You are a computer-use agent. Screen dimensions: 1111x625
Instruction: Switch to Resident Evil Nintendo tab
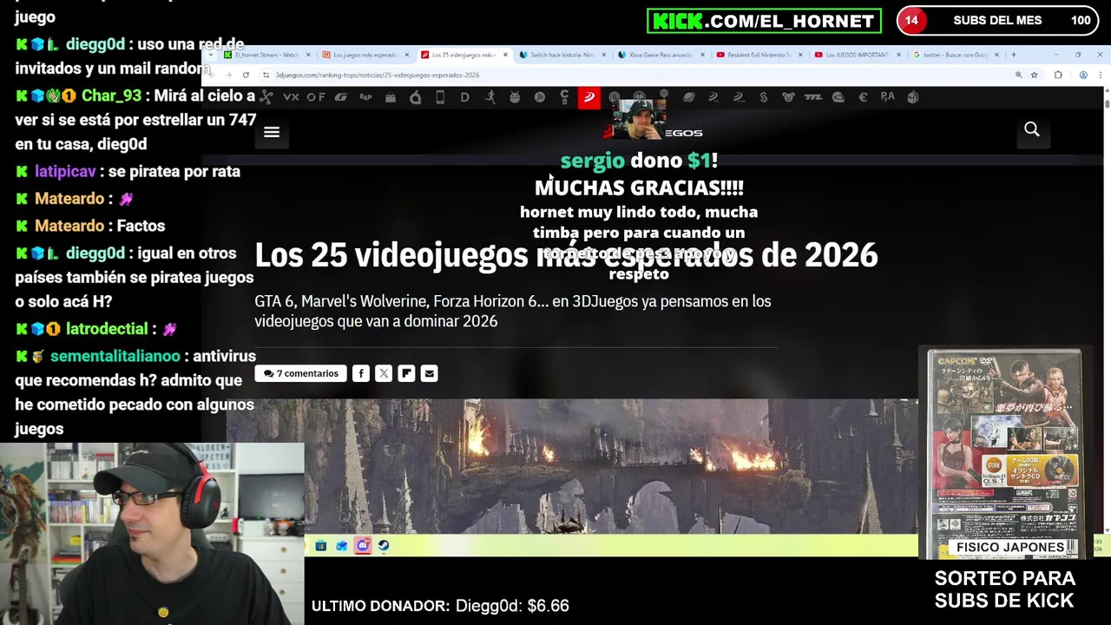coord(759,55)
